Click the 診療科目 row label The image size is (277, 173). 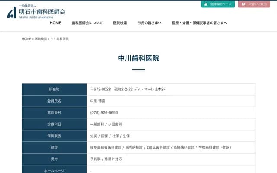(x=54, y=124)
